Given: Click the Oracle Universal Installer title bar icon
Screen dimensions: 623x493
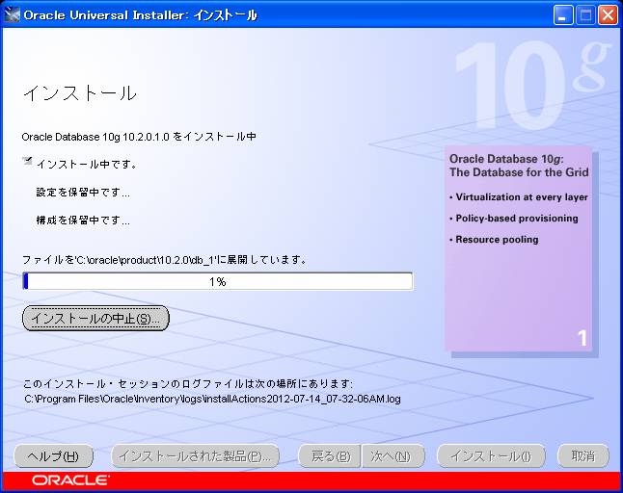Looking at the screenshot, I should (12, 15).
